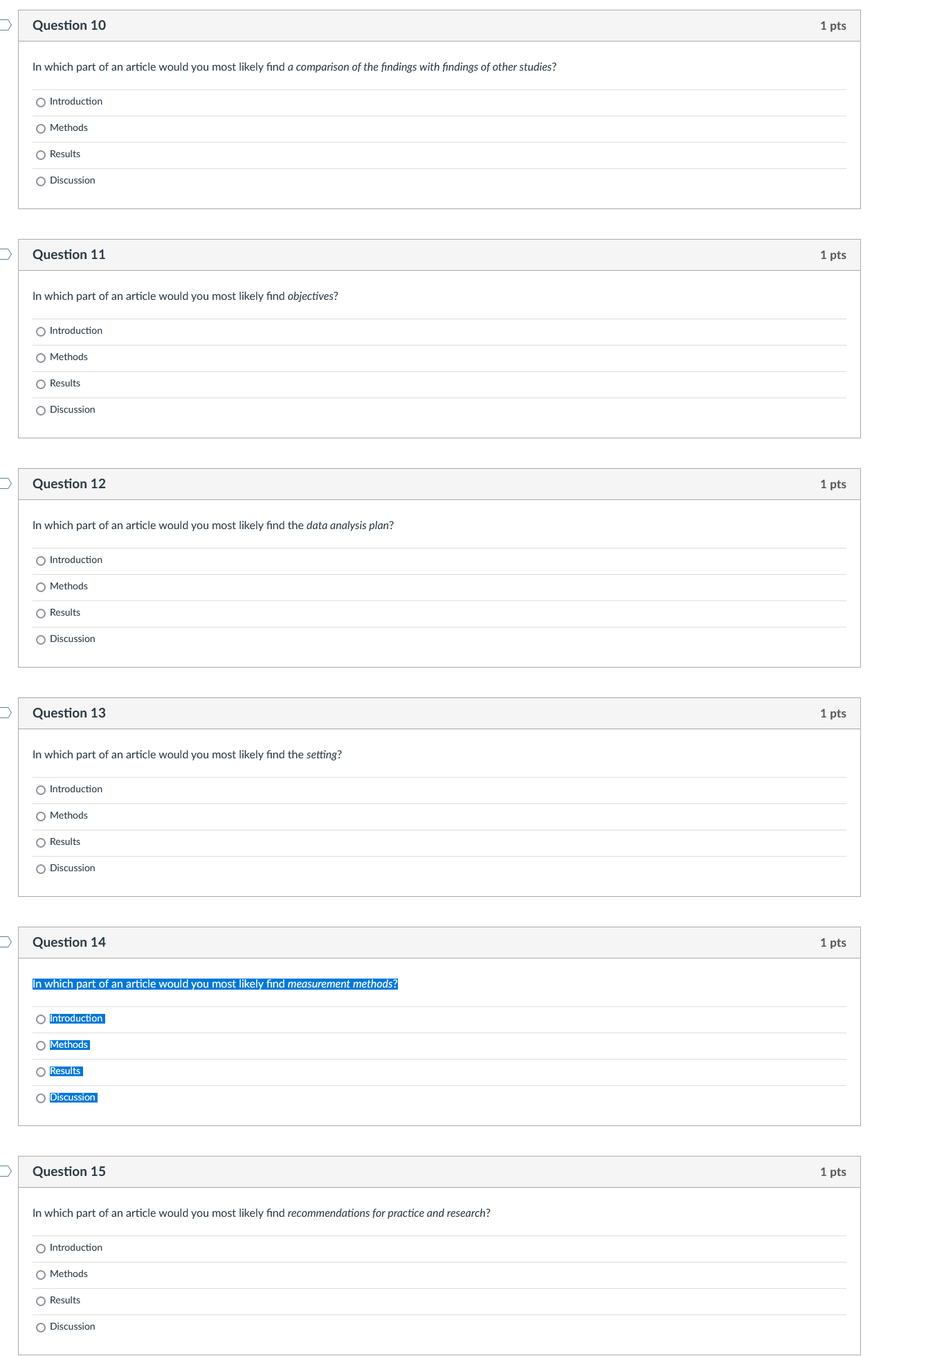Select Discussion for Question 10
Viewport: 935px width, 1356px height.
point(41,181)
